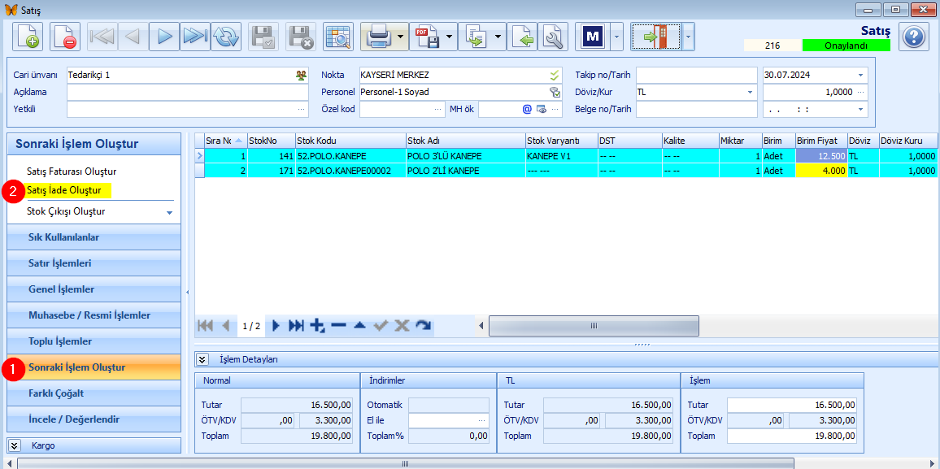Click the delete document icon with red minus
The width and height of the screenshot is (940, 469).
pyautogui.click(x=65, y=37)
